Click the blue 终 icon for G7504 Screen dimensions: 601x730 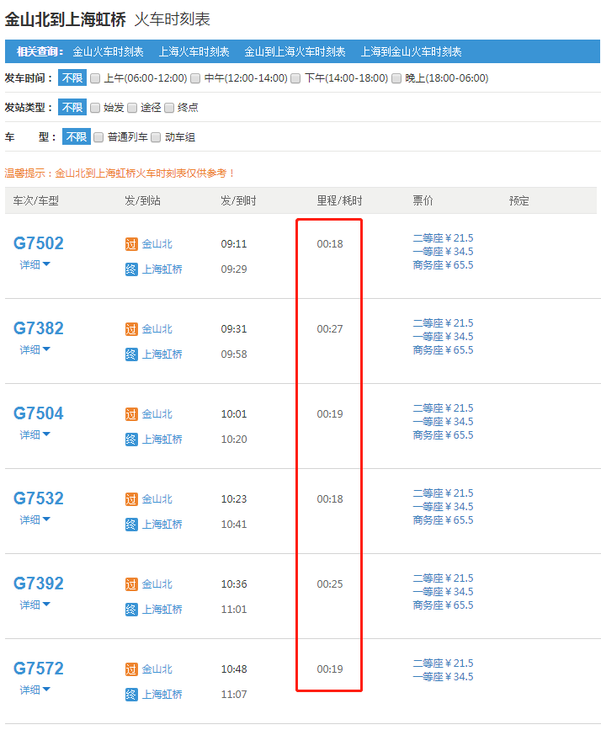point(130,440)
